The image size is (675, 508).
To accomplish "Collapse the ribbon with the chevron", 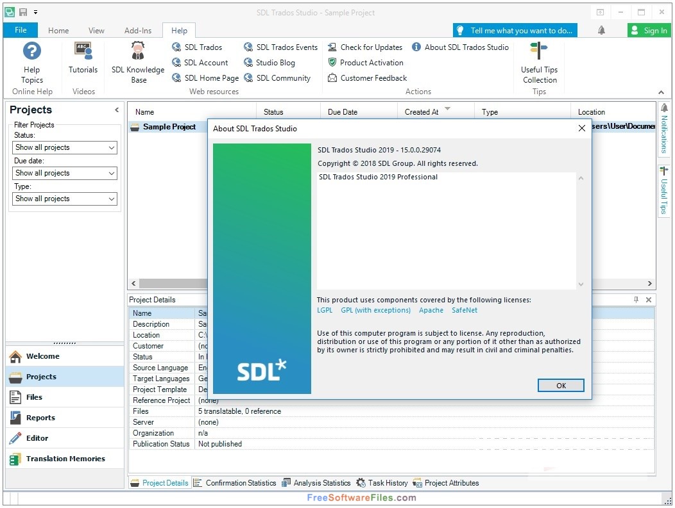I will (x=661, y=92).
